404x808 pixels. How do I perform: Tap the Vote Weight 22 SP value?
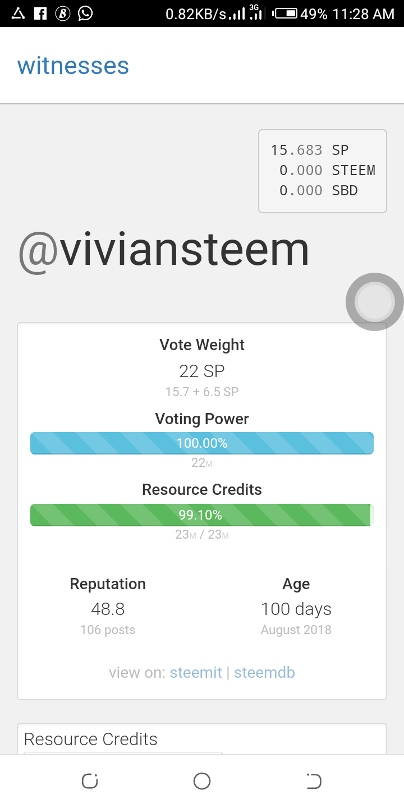202,371
